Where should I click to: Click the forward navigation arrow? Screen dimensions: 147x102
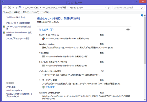click(9, 7)
